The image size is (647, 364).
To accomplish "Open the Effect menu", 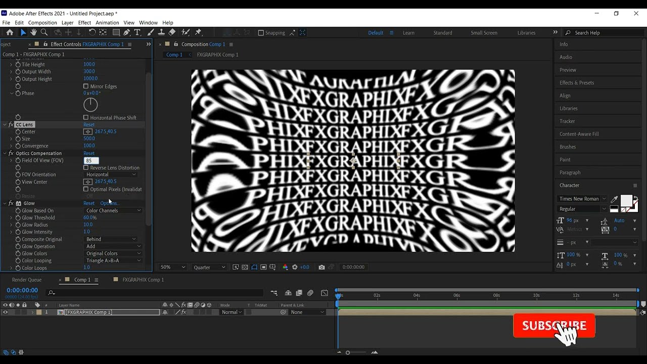I will click(84, 23).
